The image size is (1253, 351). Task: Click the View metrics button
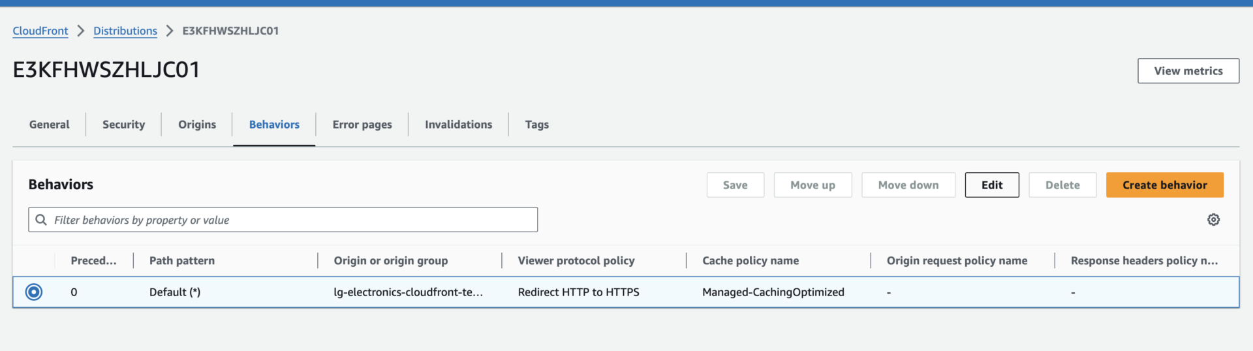[1188, 71]
